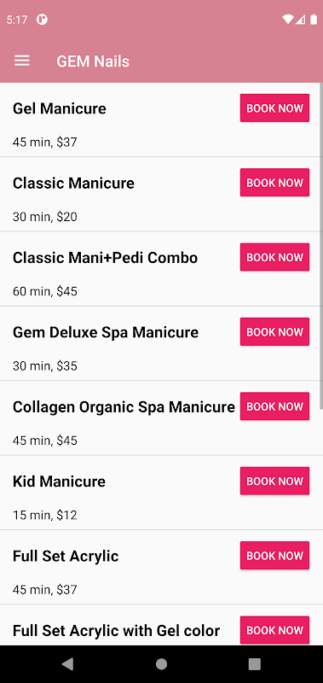Image resolution: width=323 pixels, height=683 pixels.
Task: Click Book Now for Kid Manicure
Action: [x=274, y=481]
